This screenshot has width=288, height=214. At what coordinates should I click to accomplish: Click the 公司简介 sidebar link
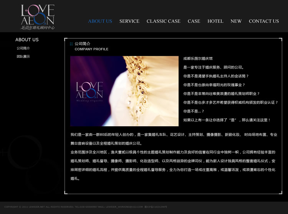23,48
